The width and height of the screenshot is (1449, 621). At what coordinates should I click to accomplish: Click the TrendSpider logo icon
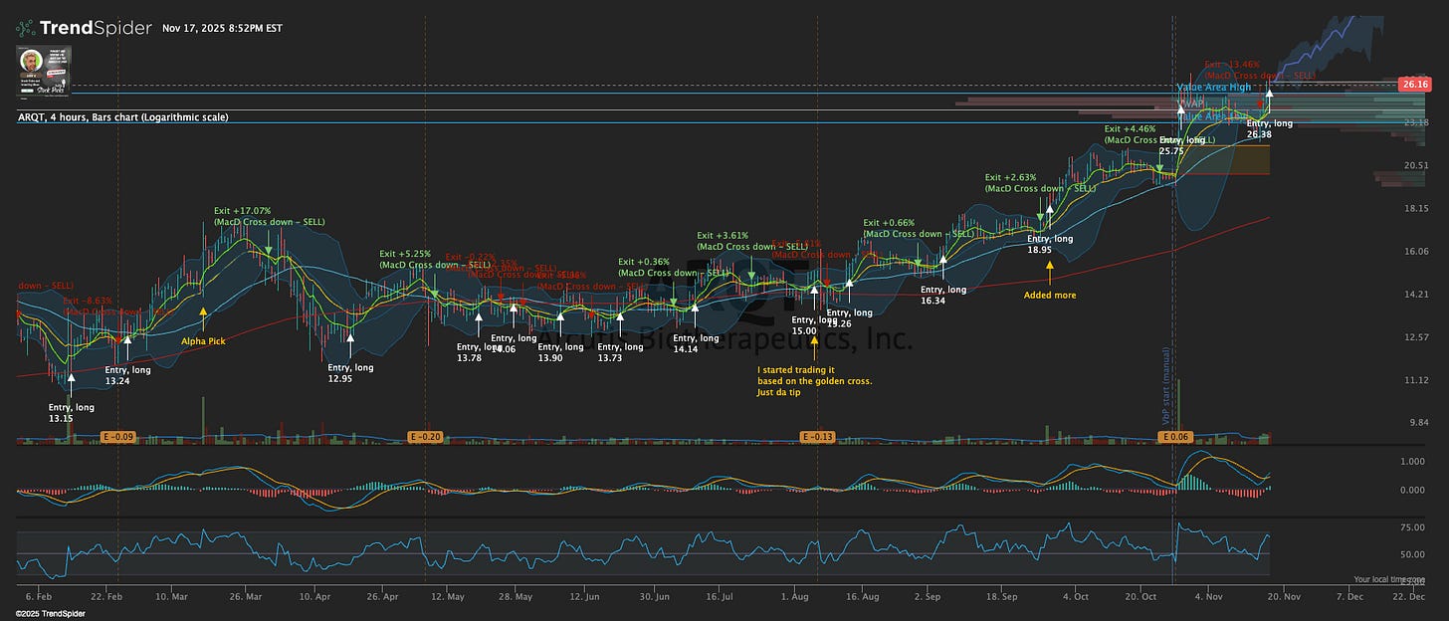click(x=24, y=28)
